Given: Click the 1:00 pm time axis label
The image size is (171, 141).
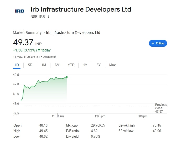Looking at the screenshot, I should 100,116.
